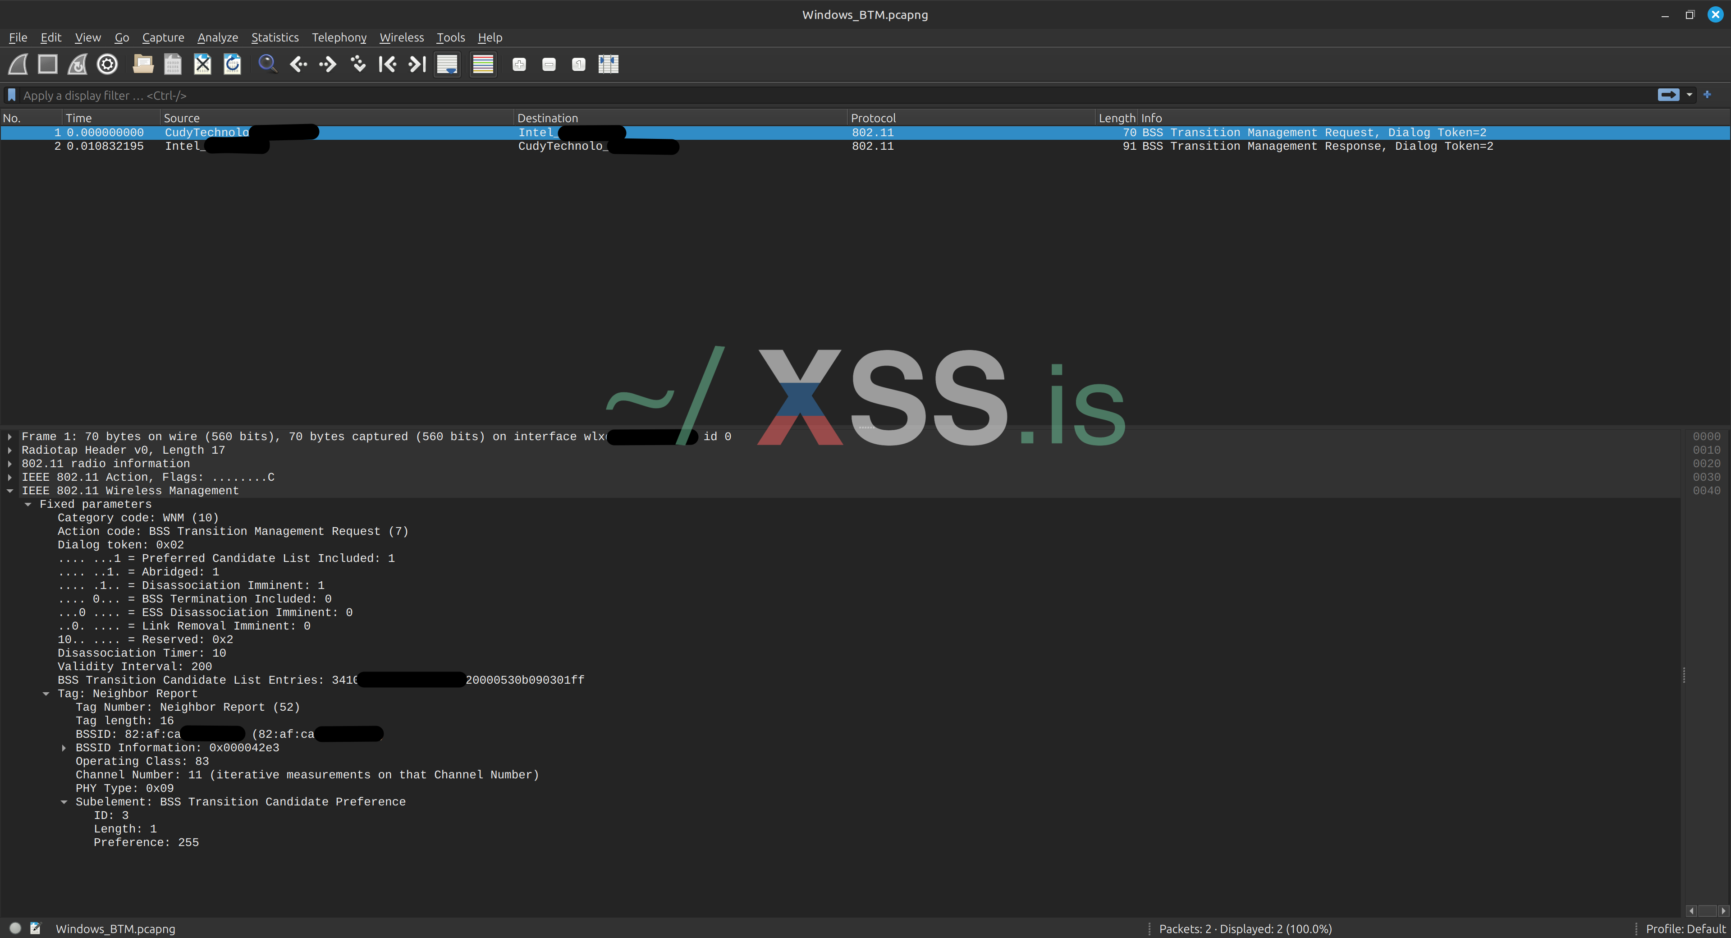Expand the Radiotap Header tree node
Viewport: 1731px width, 938px height.
10,451
